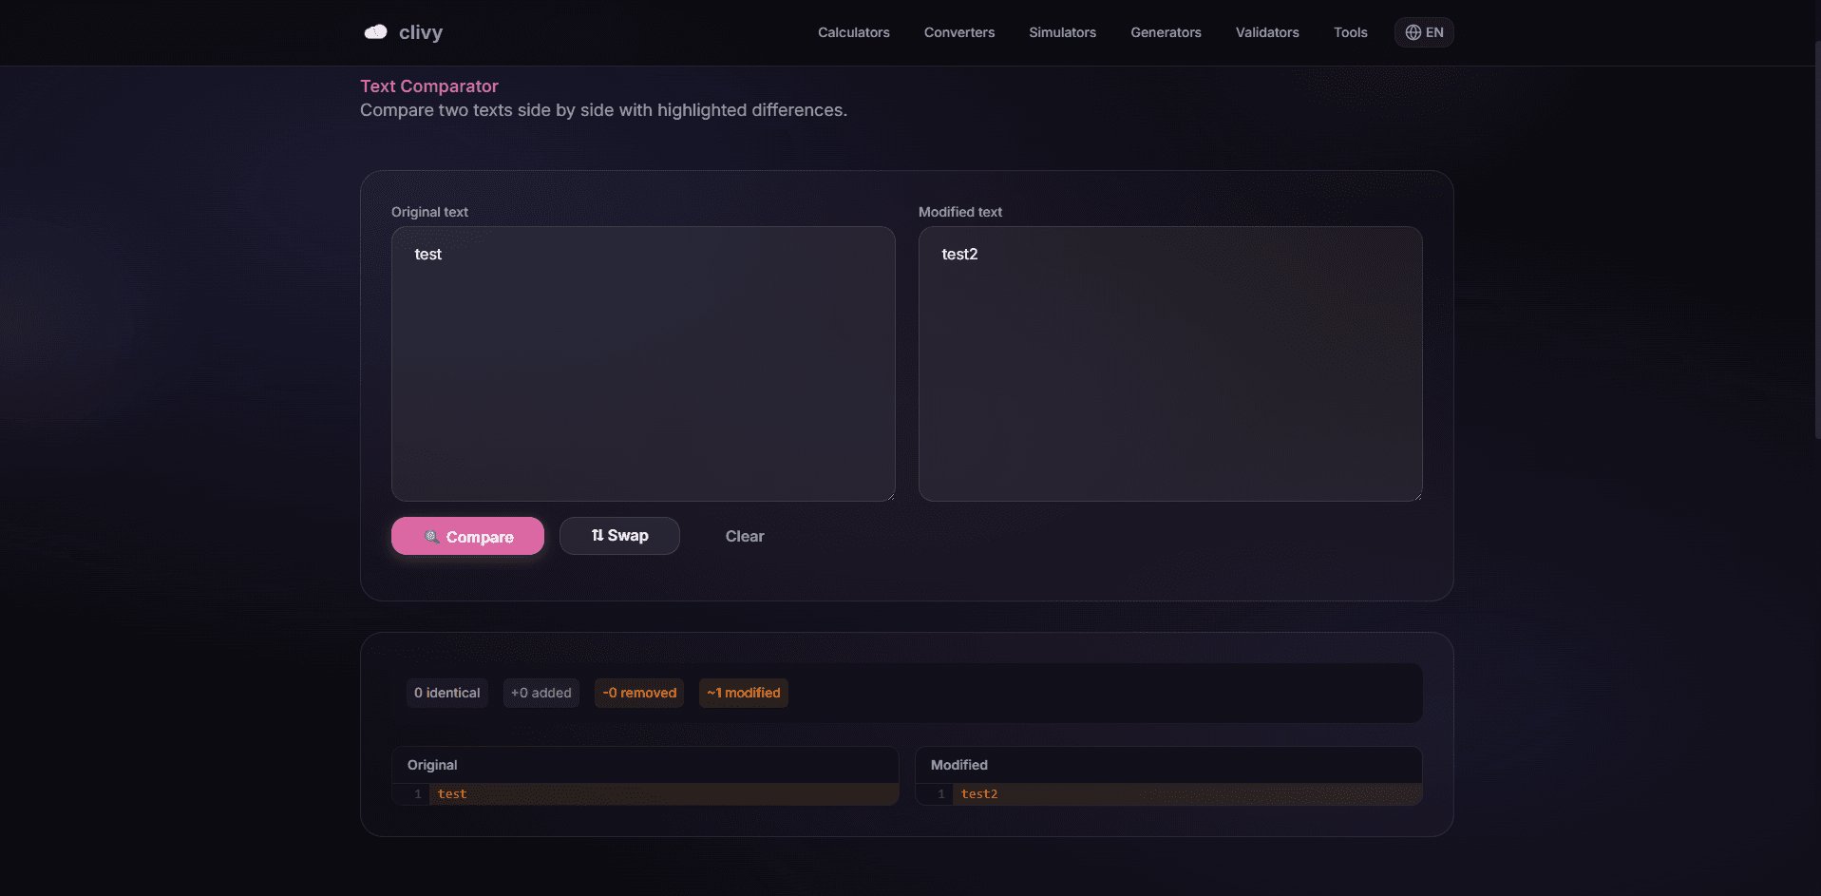
Task: Open the Converters menu
Action: click(x=958, y=32)
